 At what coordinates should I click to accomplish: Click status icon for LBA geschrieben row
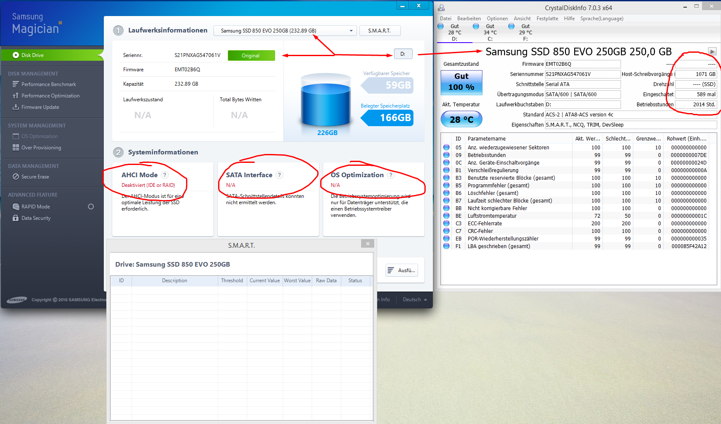pos(446,246)
